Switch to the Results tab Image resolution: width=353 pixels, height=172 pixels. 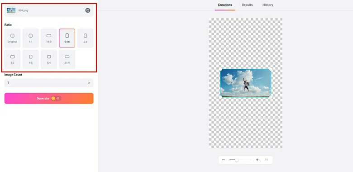tap(247, 5)
